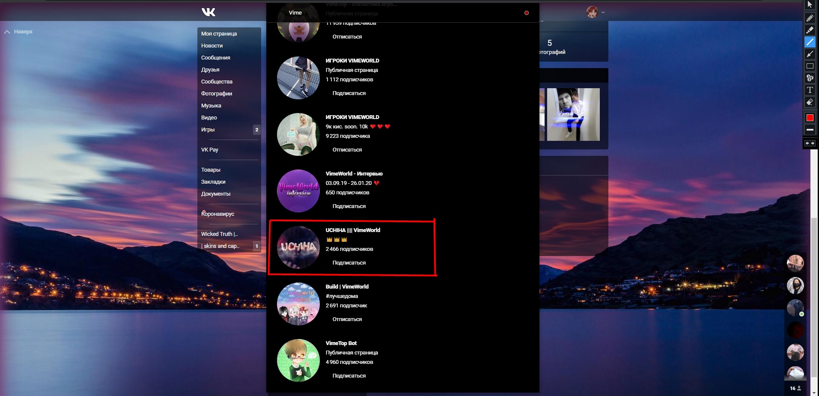Viewport: 819px width, 396px height.
Task: Open the VimeTop Bot avatar
Action: pos(298,360)
